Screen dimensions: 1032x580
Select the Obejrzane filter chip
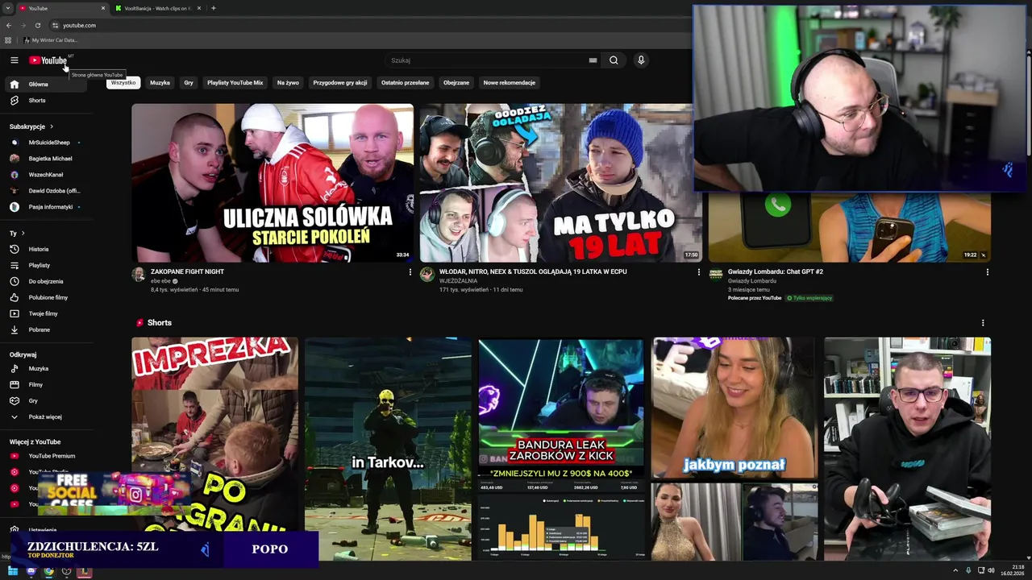[456, 82]
